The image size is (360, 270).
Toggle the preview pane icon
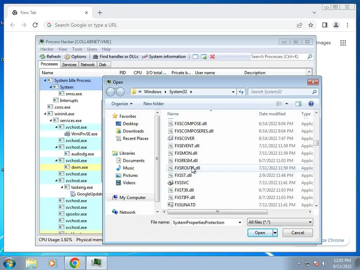tap(298, 104)
